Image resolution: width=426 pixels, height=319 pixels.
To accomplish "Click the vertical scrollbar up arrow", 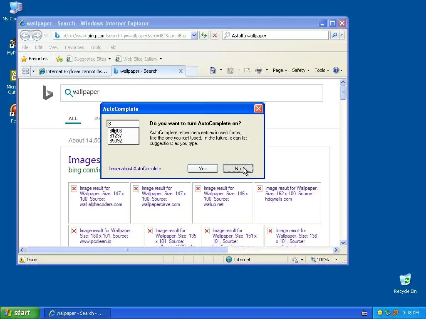I will 343,82.
